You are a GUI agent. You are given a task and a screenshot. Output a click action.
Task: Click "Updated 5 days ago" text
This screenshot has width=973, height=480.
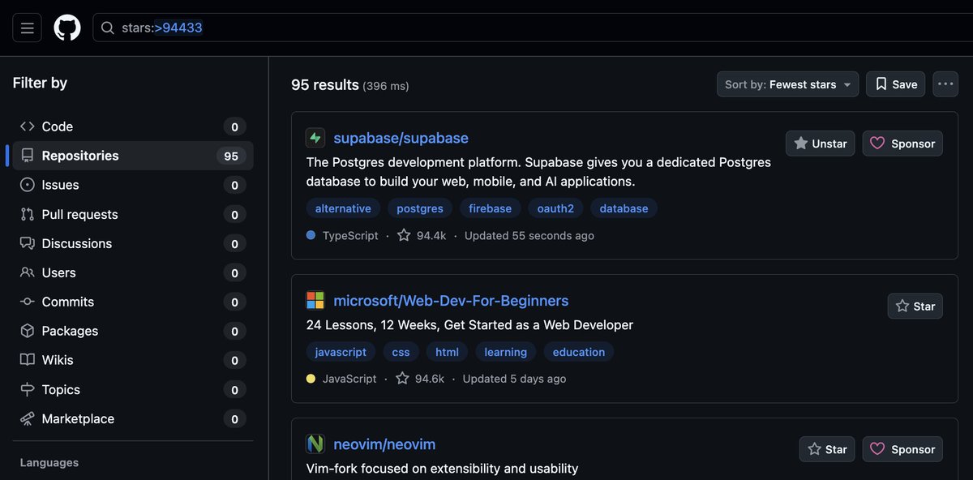click(515, 379)
